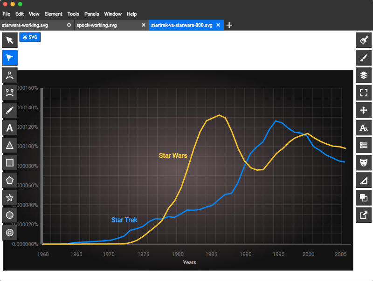Click the '1980' axis label
Screen dimensions: 373x281
[x=178, y=254]
